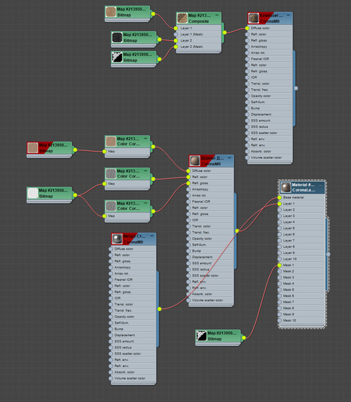This screenshot has height=402, width=351.
Task: Select the top Color Correction wood thumbnail
Action: click(111, 142)
